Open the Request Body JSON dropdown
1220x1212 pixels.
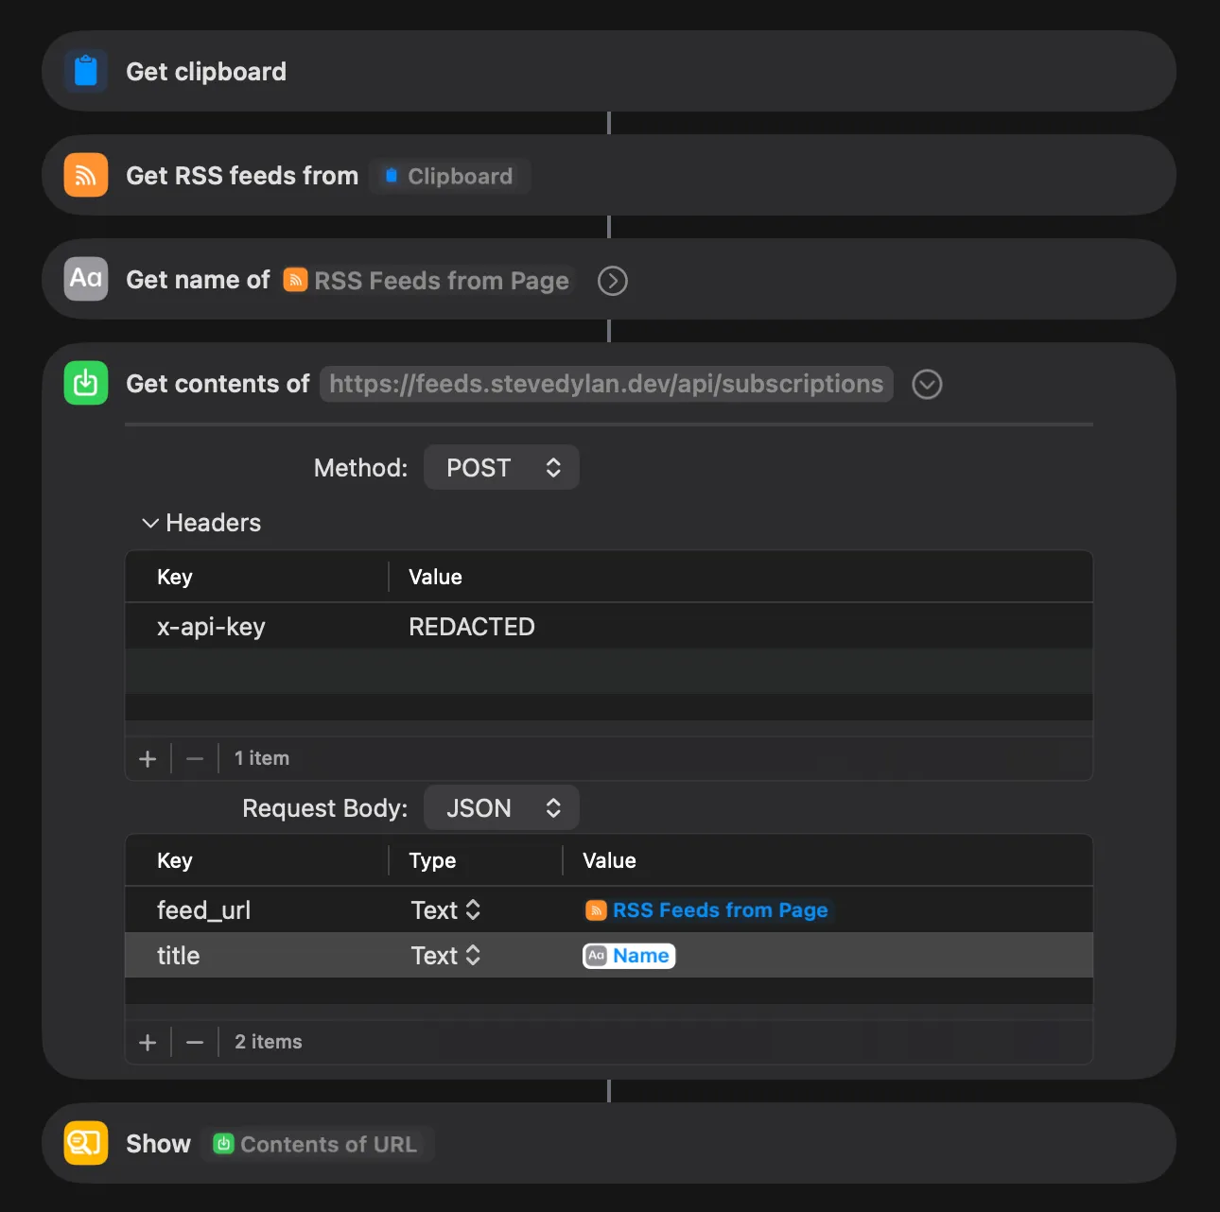pos(501,808)
